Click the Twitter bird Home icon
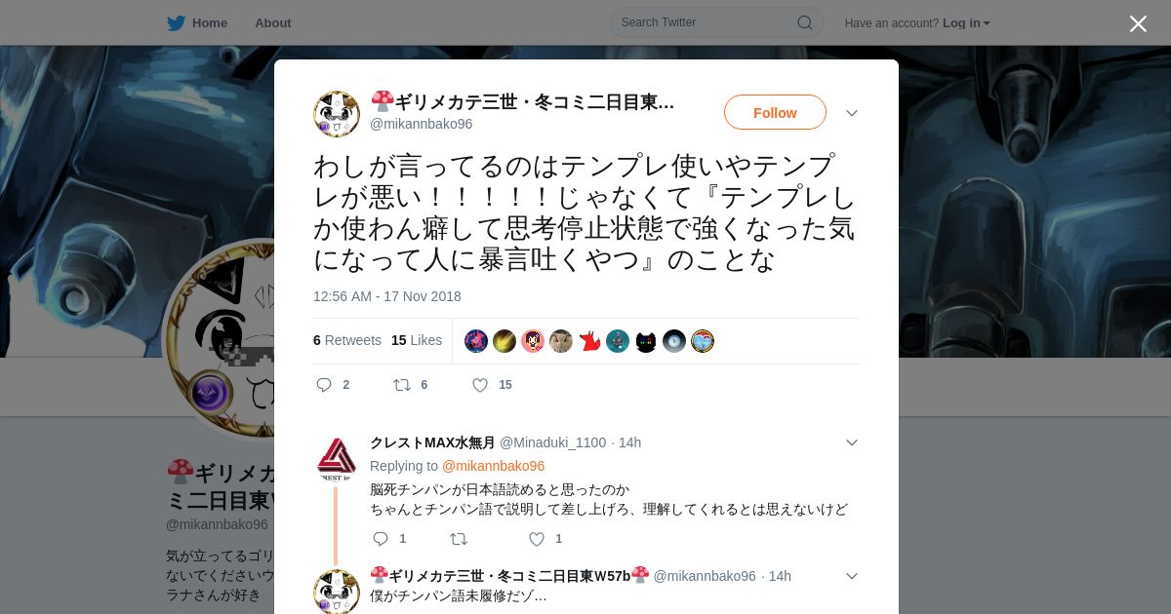The image size is (1171, 614). (176, 23)
